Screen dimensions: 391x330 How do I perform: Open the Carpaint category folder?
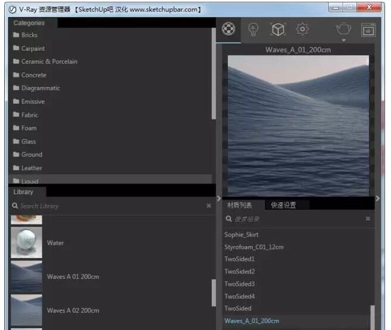tap(110, 48)
